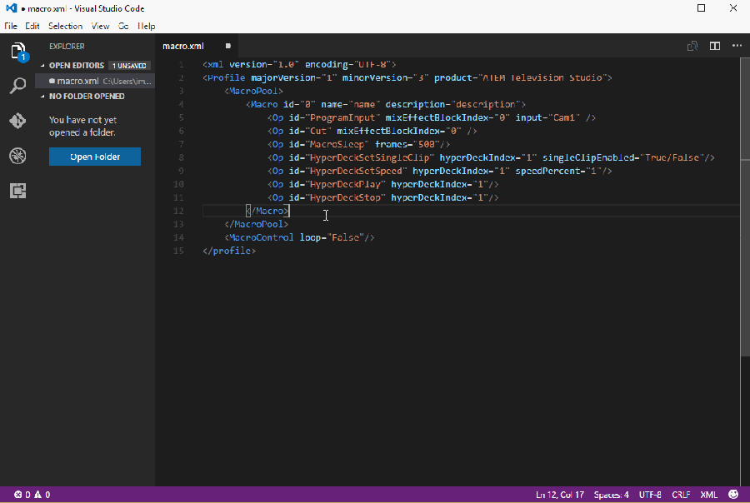Collapse the No Folder Opened section
Image resolution: width=750 pixels, height=503 pixels.
click(82, 96)
